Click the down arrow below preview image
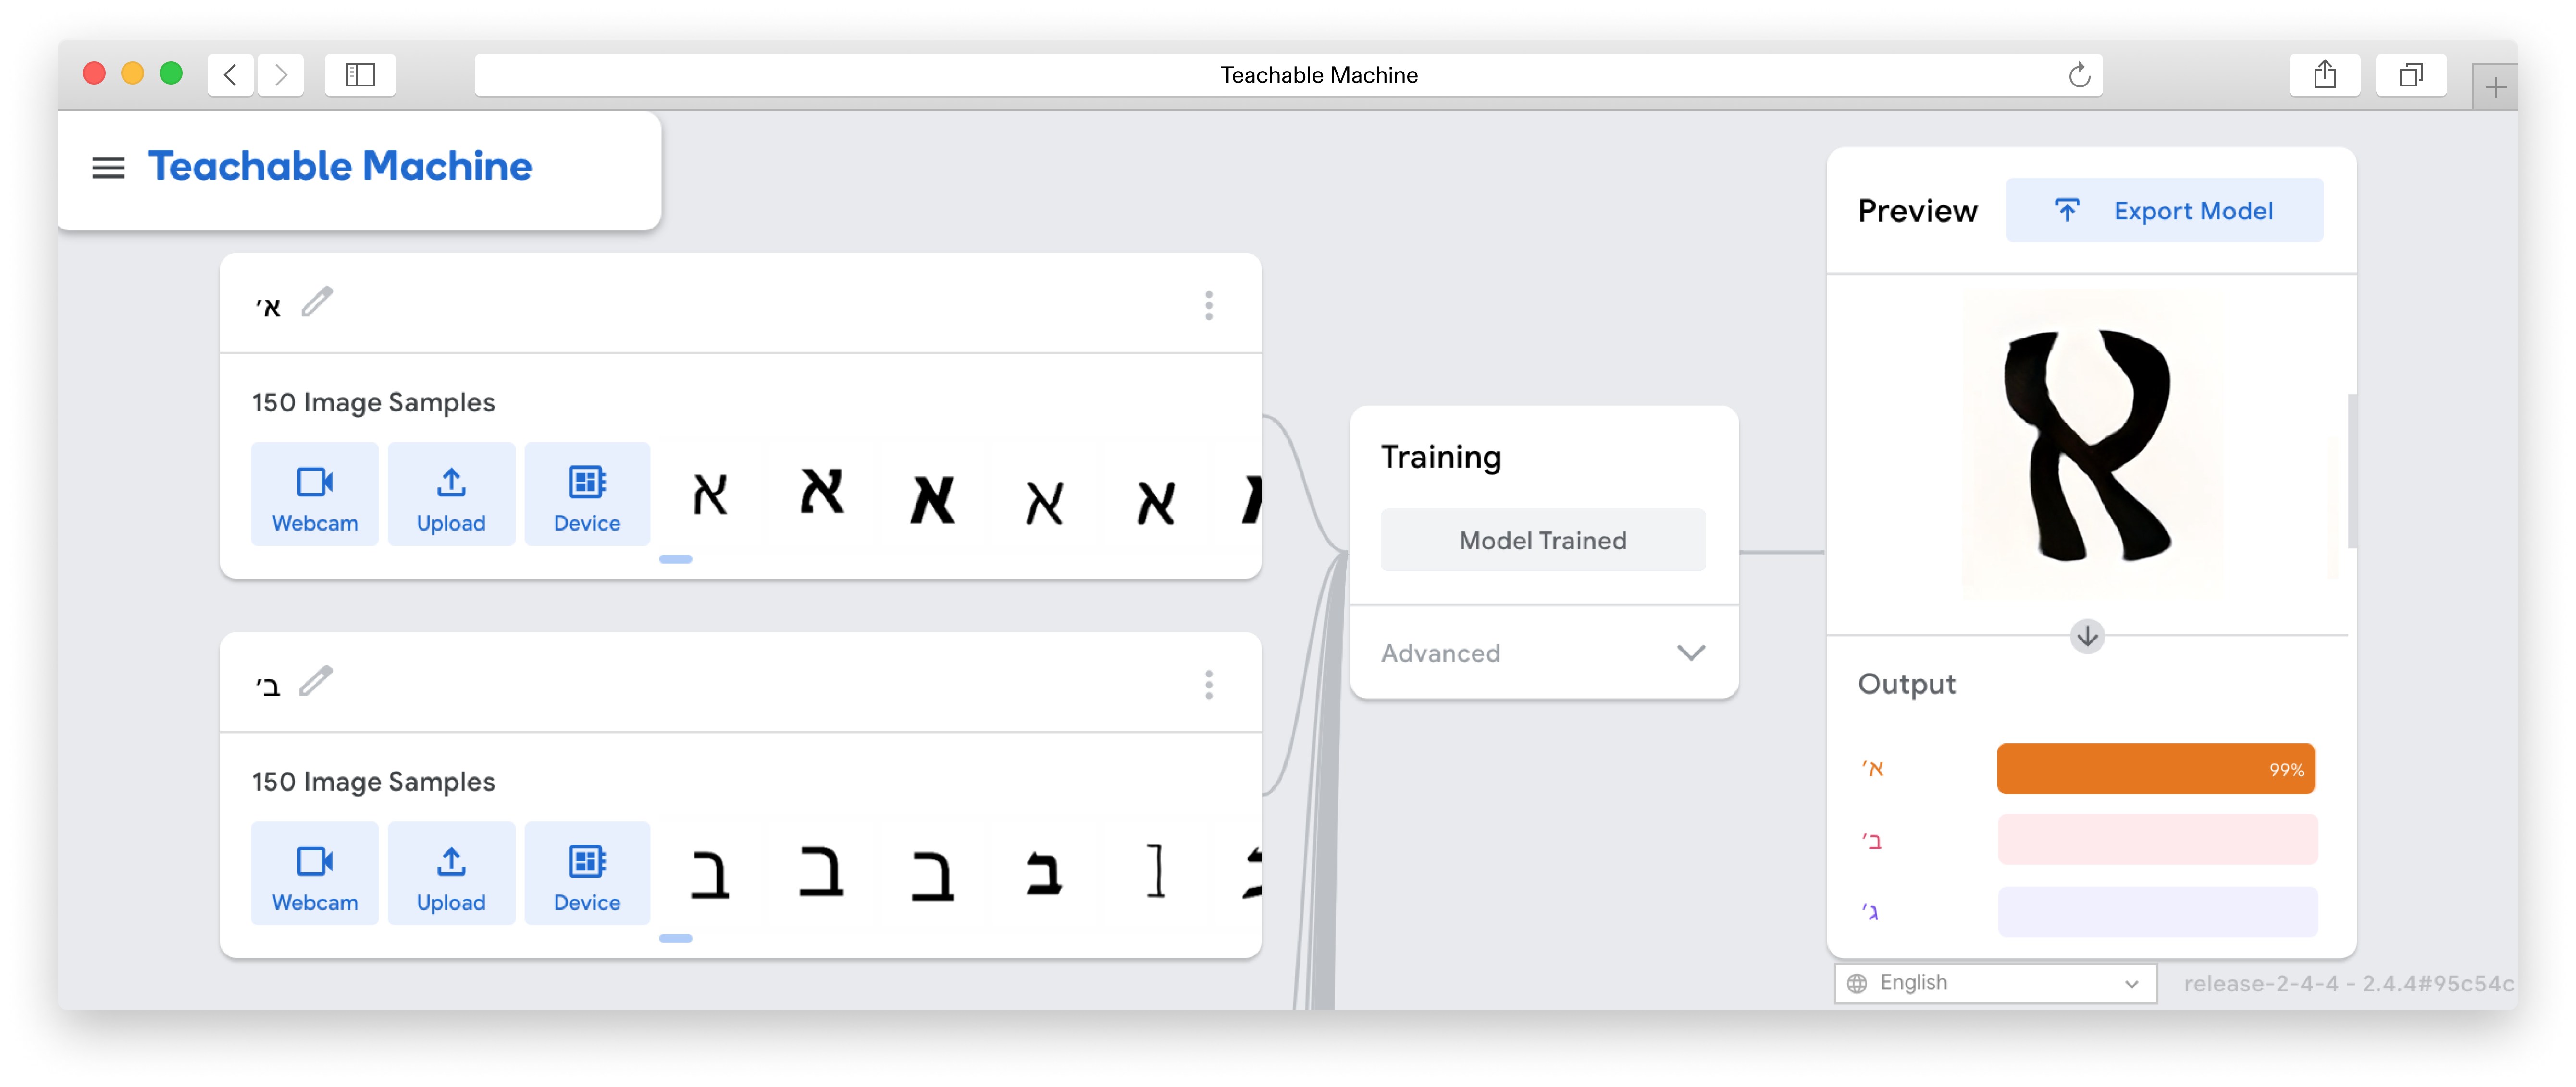This screenshot has height=1087, width=2576. [2087, 637]
